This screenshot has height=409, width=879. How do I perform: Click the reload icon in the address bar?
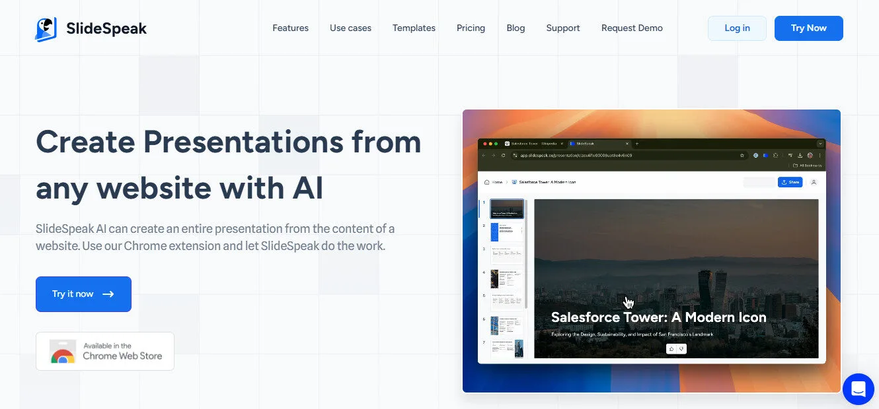coord(504,155)
